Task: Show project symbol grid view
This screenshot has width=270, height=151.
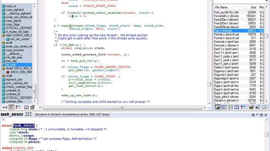Action: (x=230, y=107)
